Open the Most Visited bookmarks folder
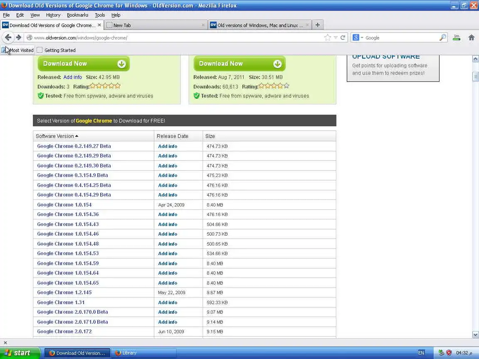Viewport: 479px width, 359px height. click(18, 50)
